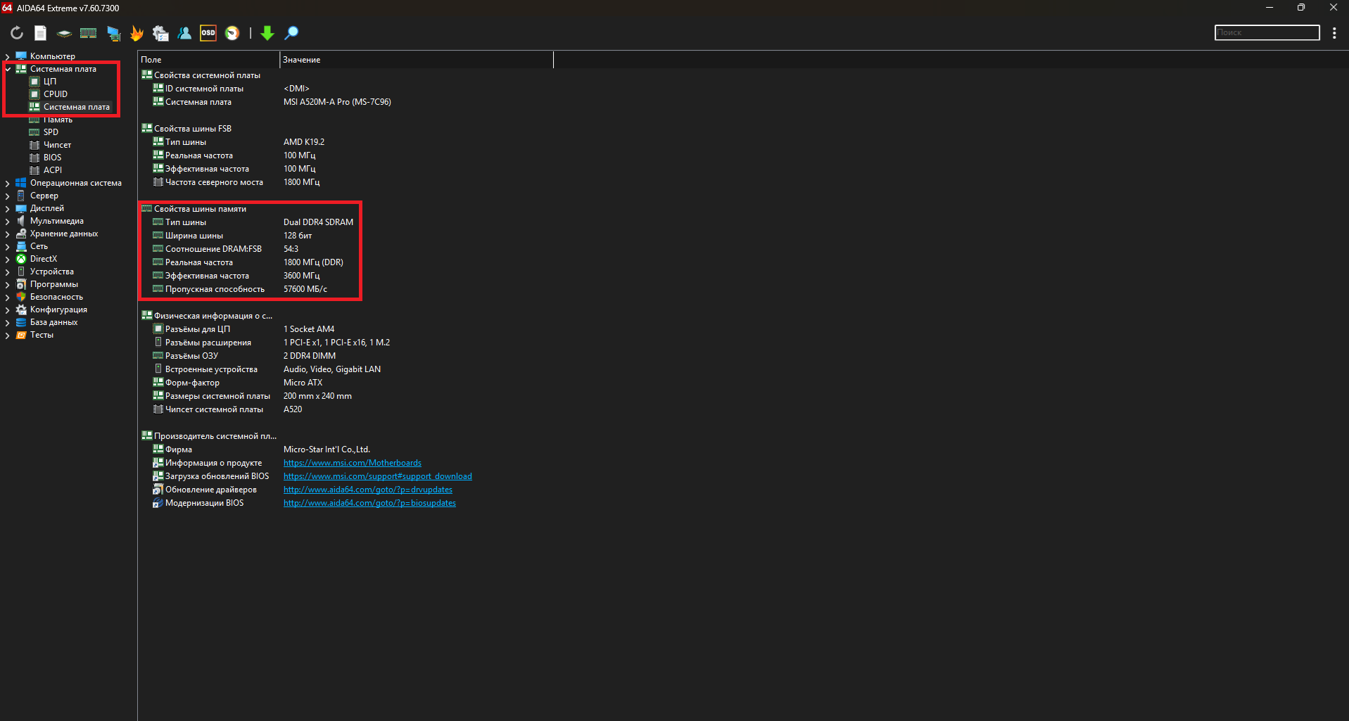1349x721 pixels.
Task: Click the search input field
Action: (1267, 33)
